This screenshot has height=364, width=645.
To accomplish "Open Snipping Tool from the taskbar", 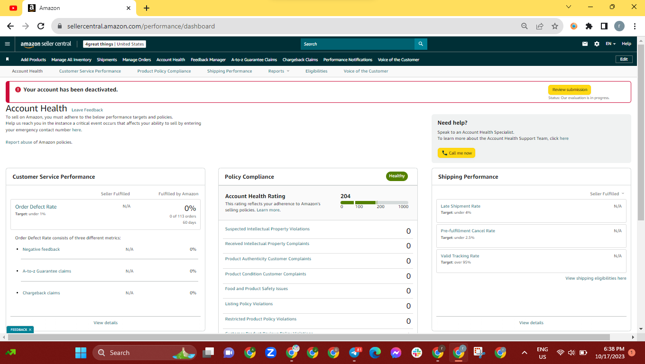I will [479, 353].
